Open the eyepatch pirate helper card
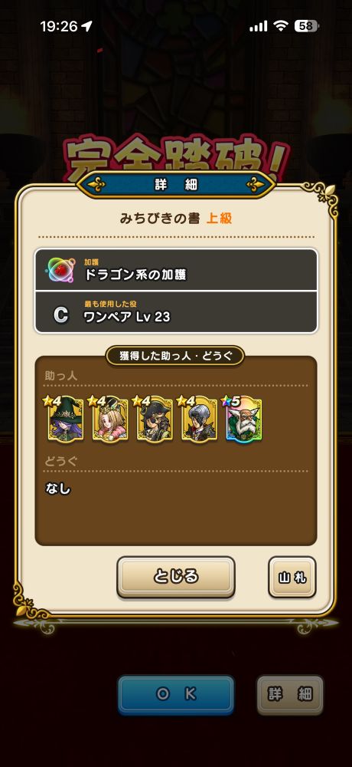This screenshot has height=767, width=352. [x=155, y=419]
